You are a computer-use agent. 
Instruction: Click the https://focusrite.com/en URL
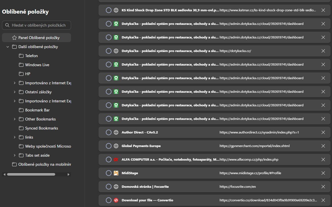coord(237,186)
